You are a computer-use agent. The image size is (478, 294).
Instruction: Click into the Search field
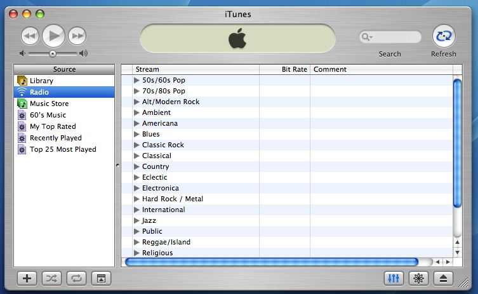point(390,37)
